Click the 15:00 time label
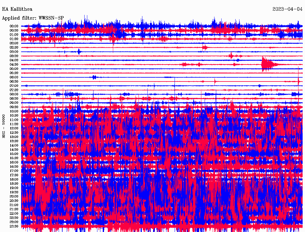305x232 pixels. click(x=14, y=154)
